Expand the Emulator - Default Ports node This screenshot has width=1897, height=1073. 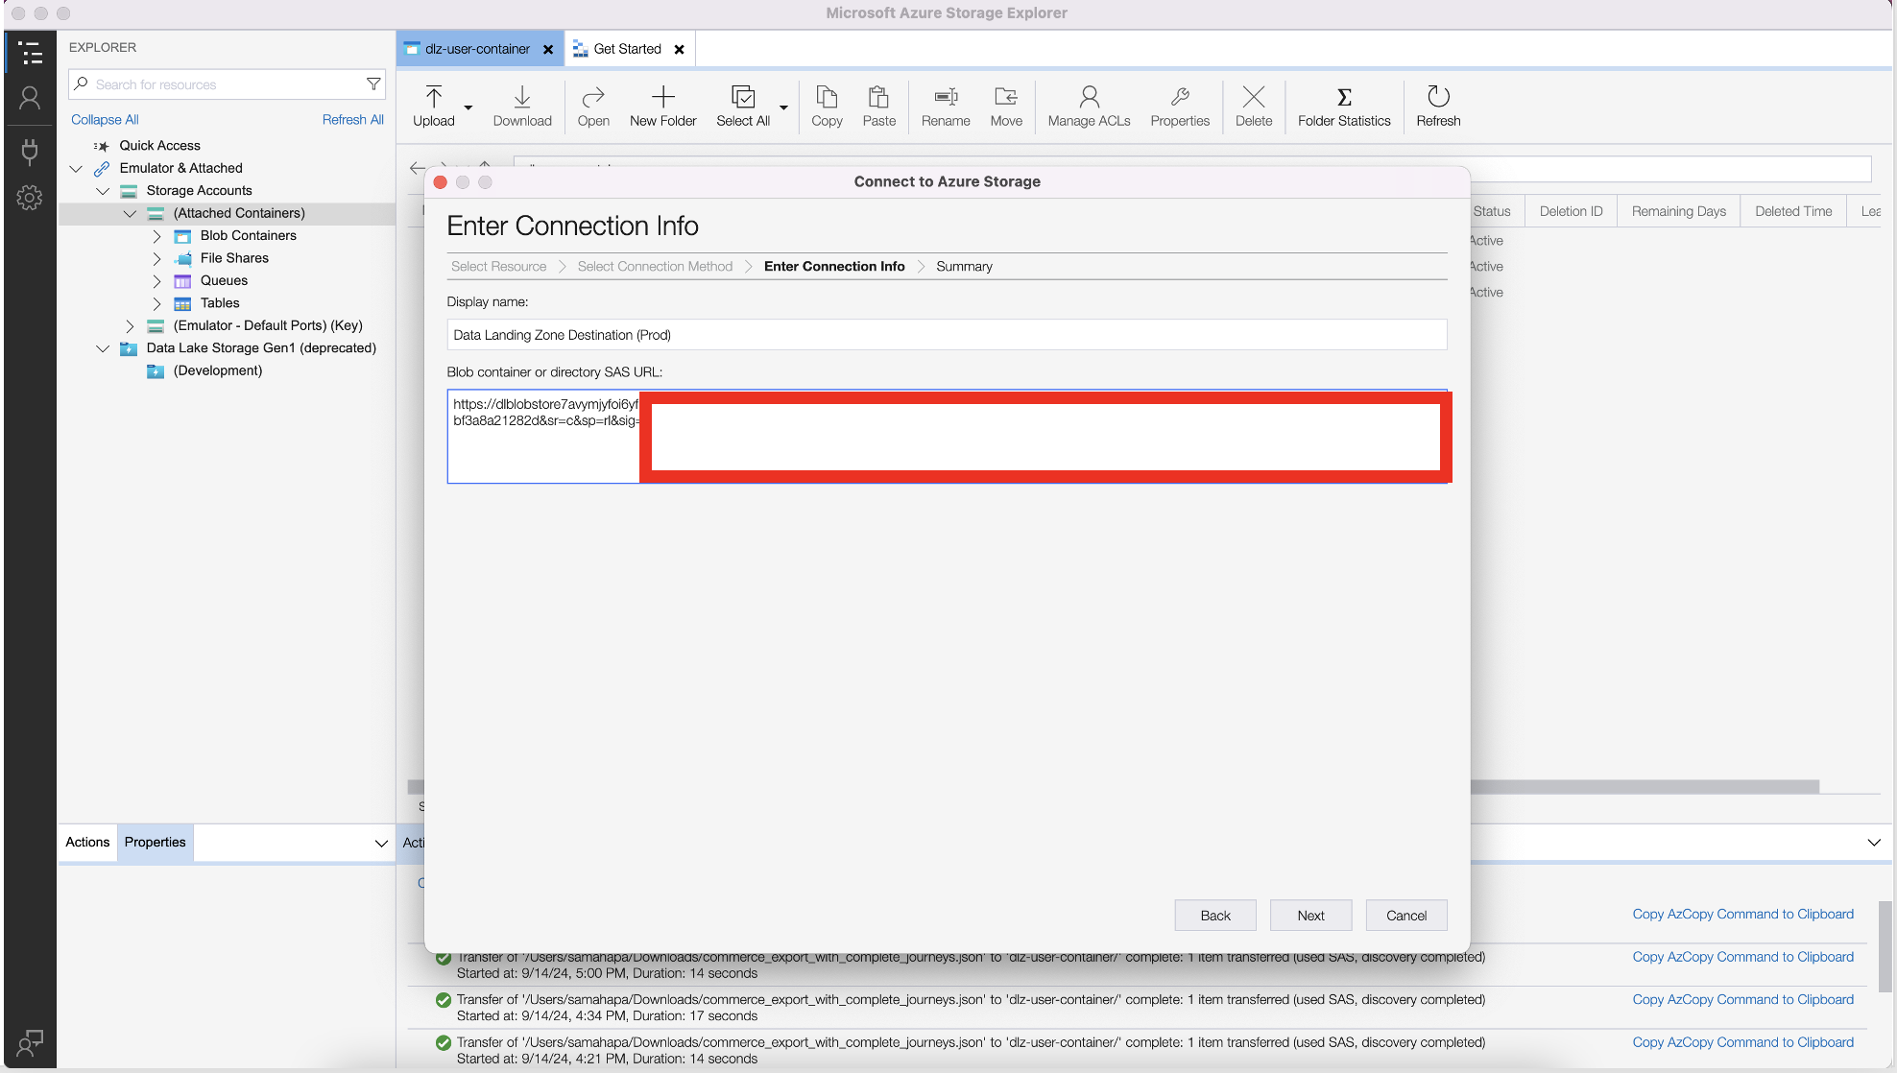(130, 326)
